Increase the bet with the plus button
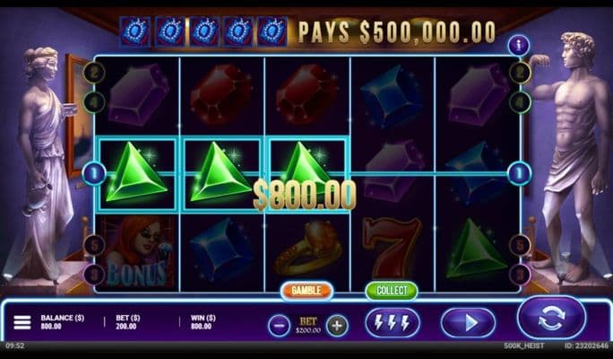The height and width of the screenshot is (359, 613). [337, 325]
